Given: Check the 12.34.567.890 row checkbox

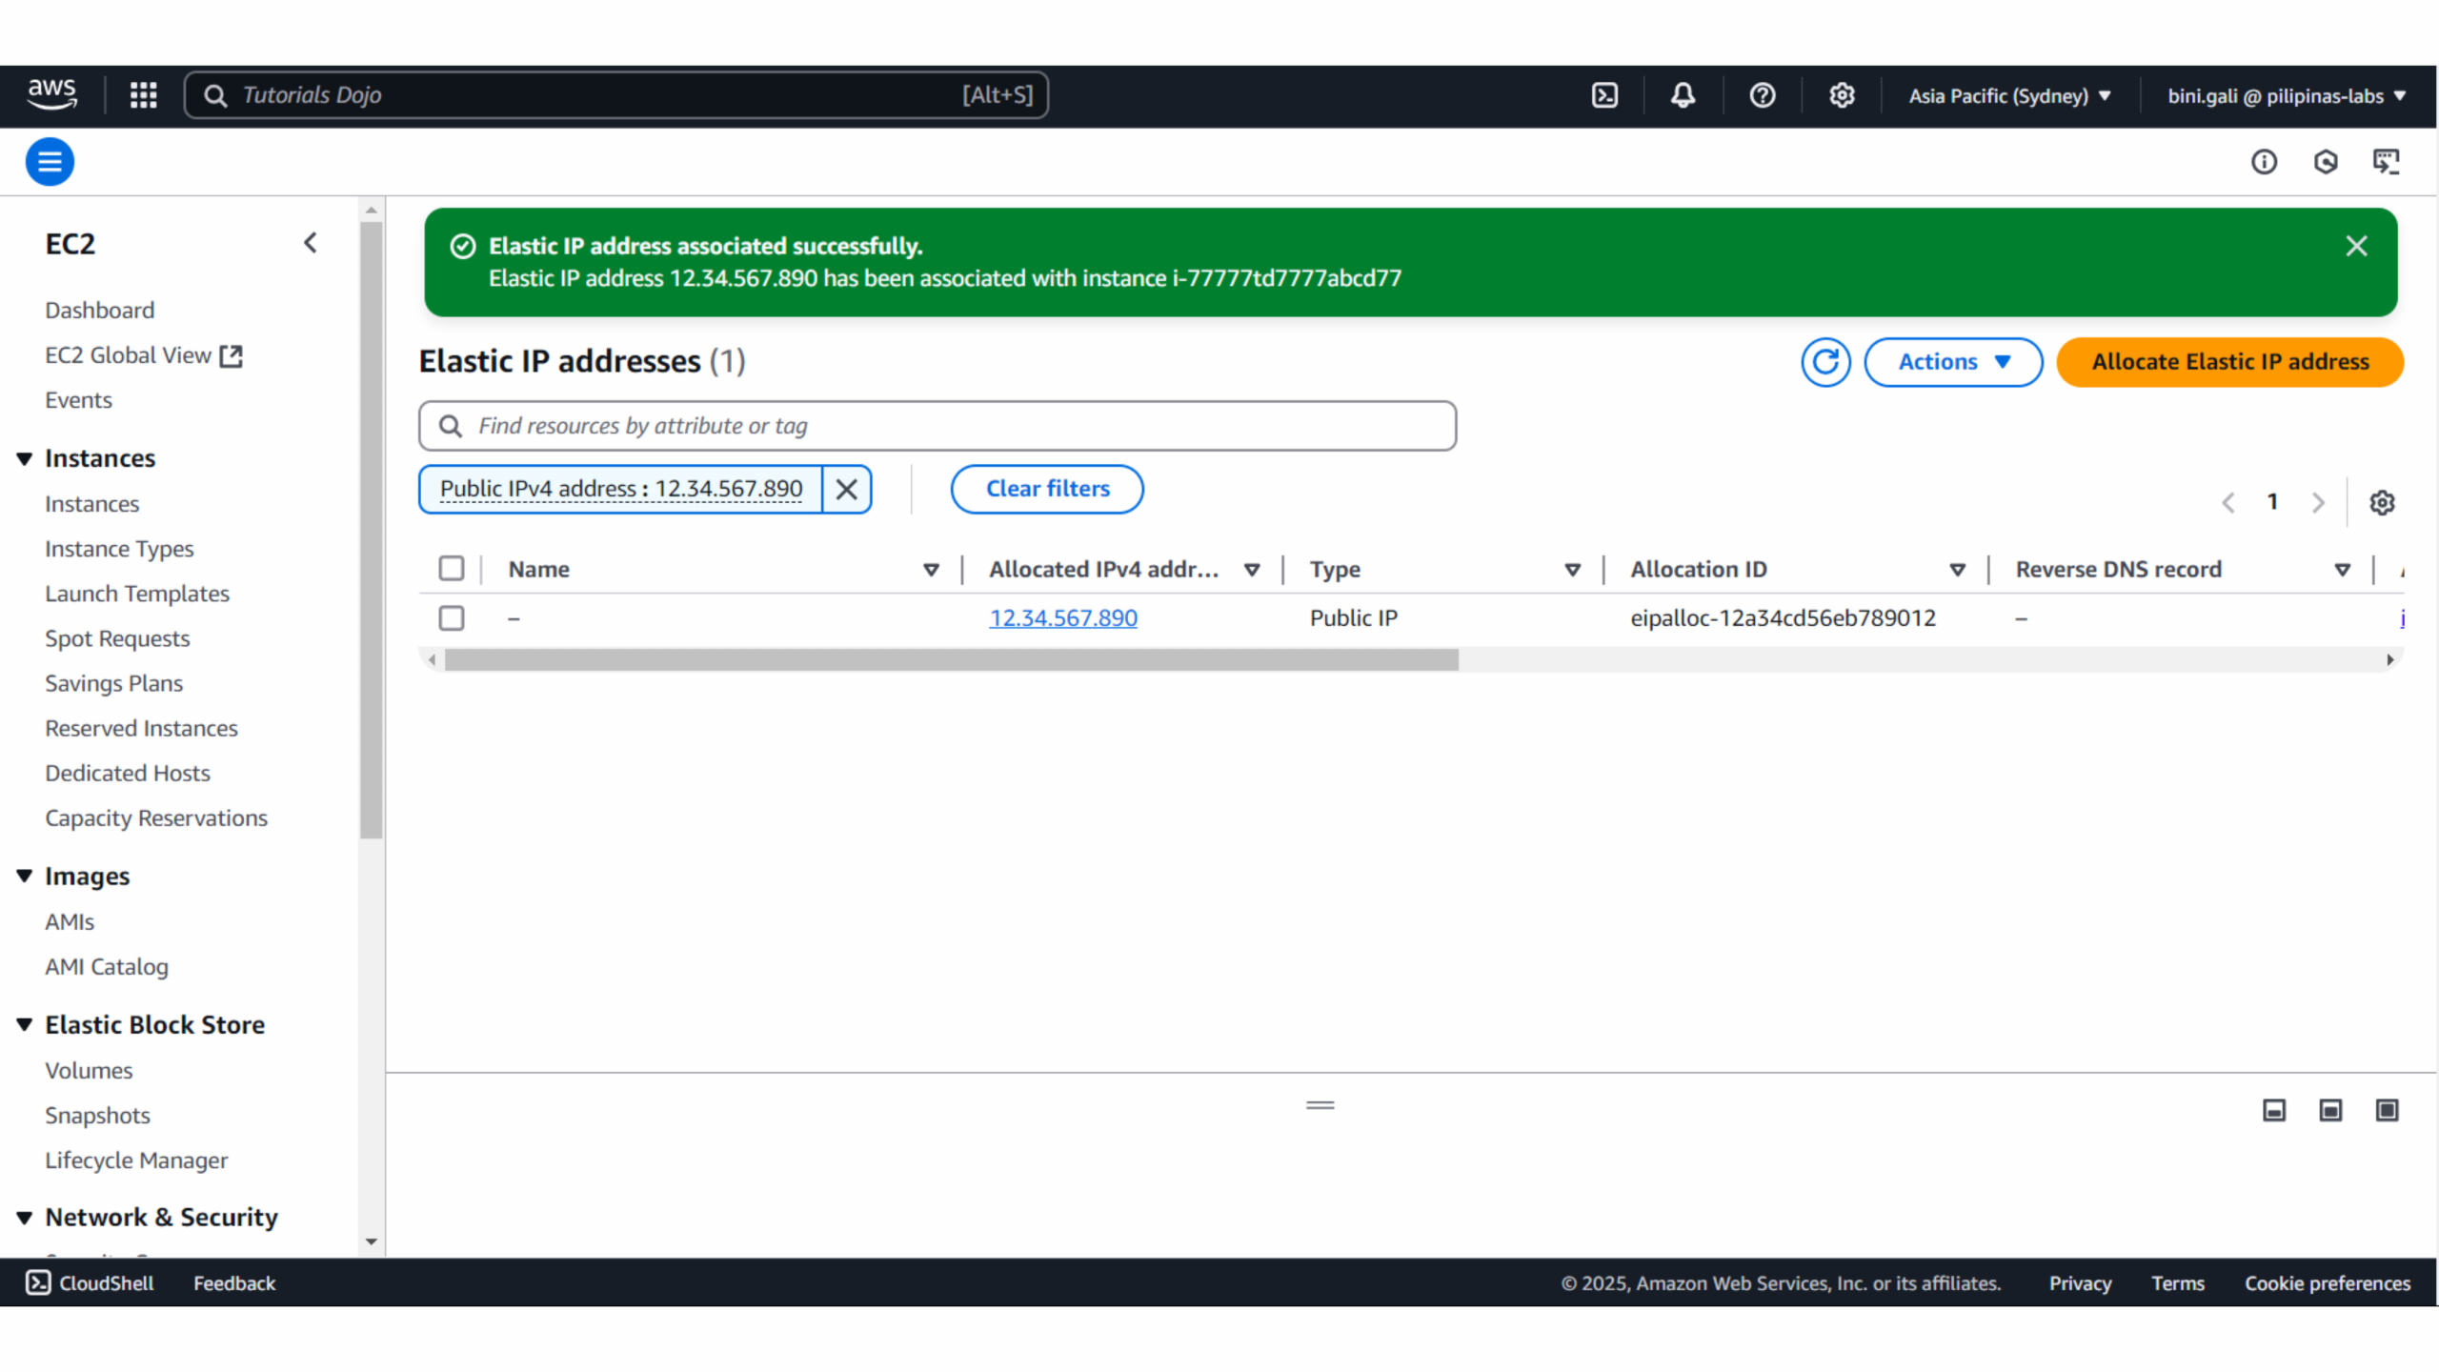Looking at the screenshot, I should pos(452,618).
